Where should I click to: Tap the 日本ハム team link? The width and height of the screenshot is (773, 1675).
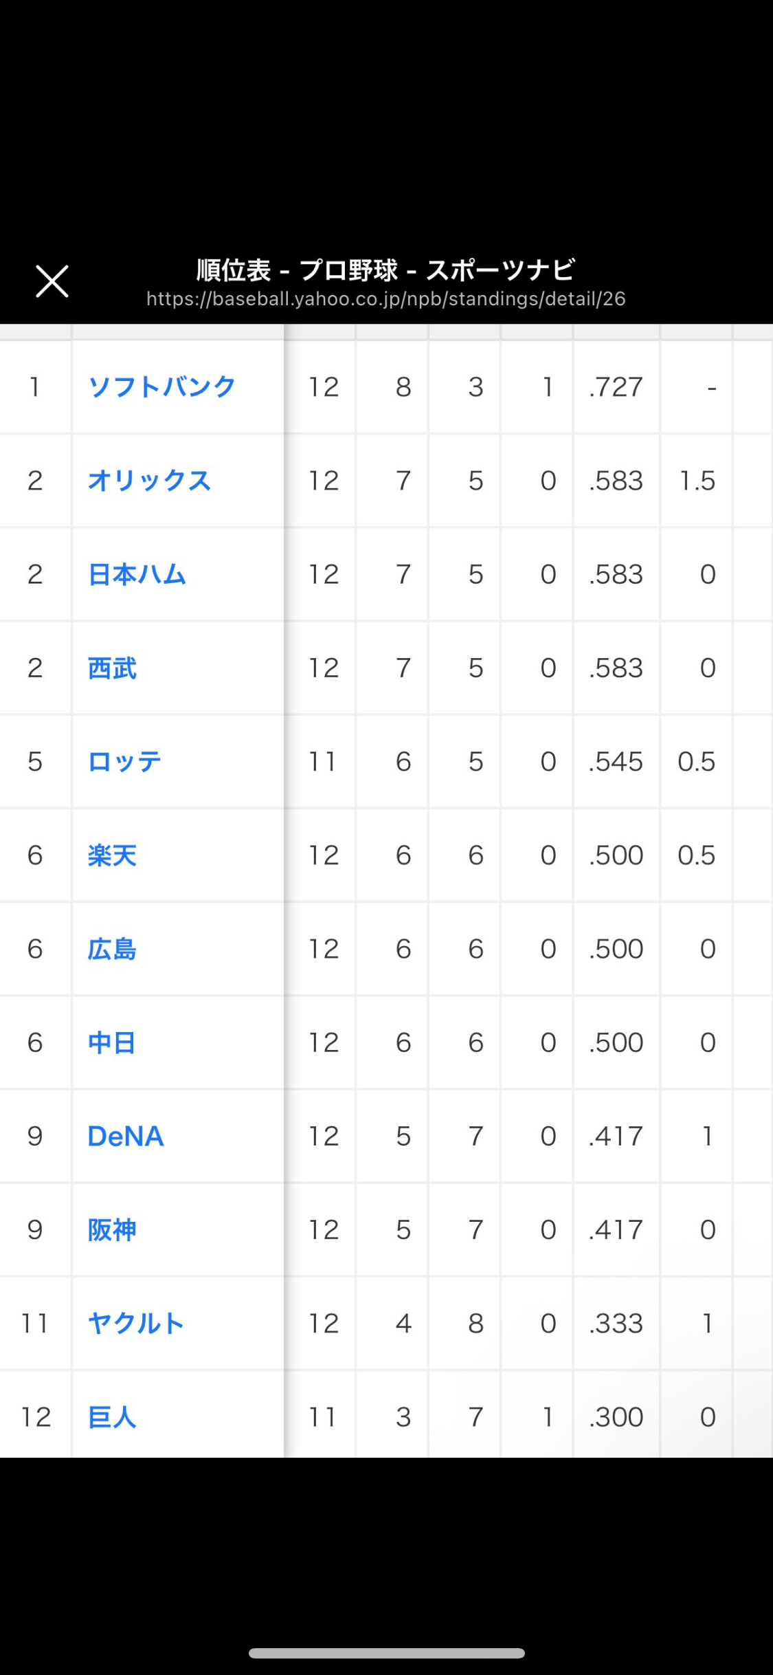[x=137, y=574]
